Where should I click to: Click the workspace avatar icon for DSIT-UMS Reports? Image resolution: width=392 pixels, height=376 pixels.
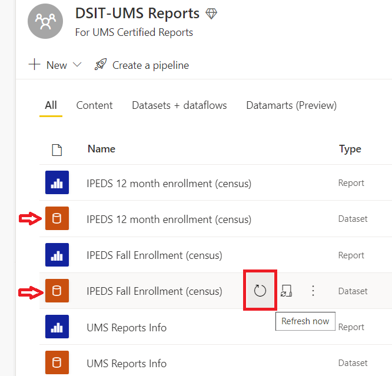(45, 21)
